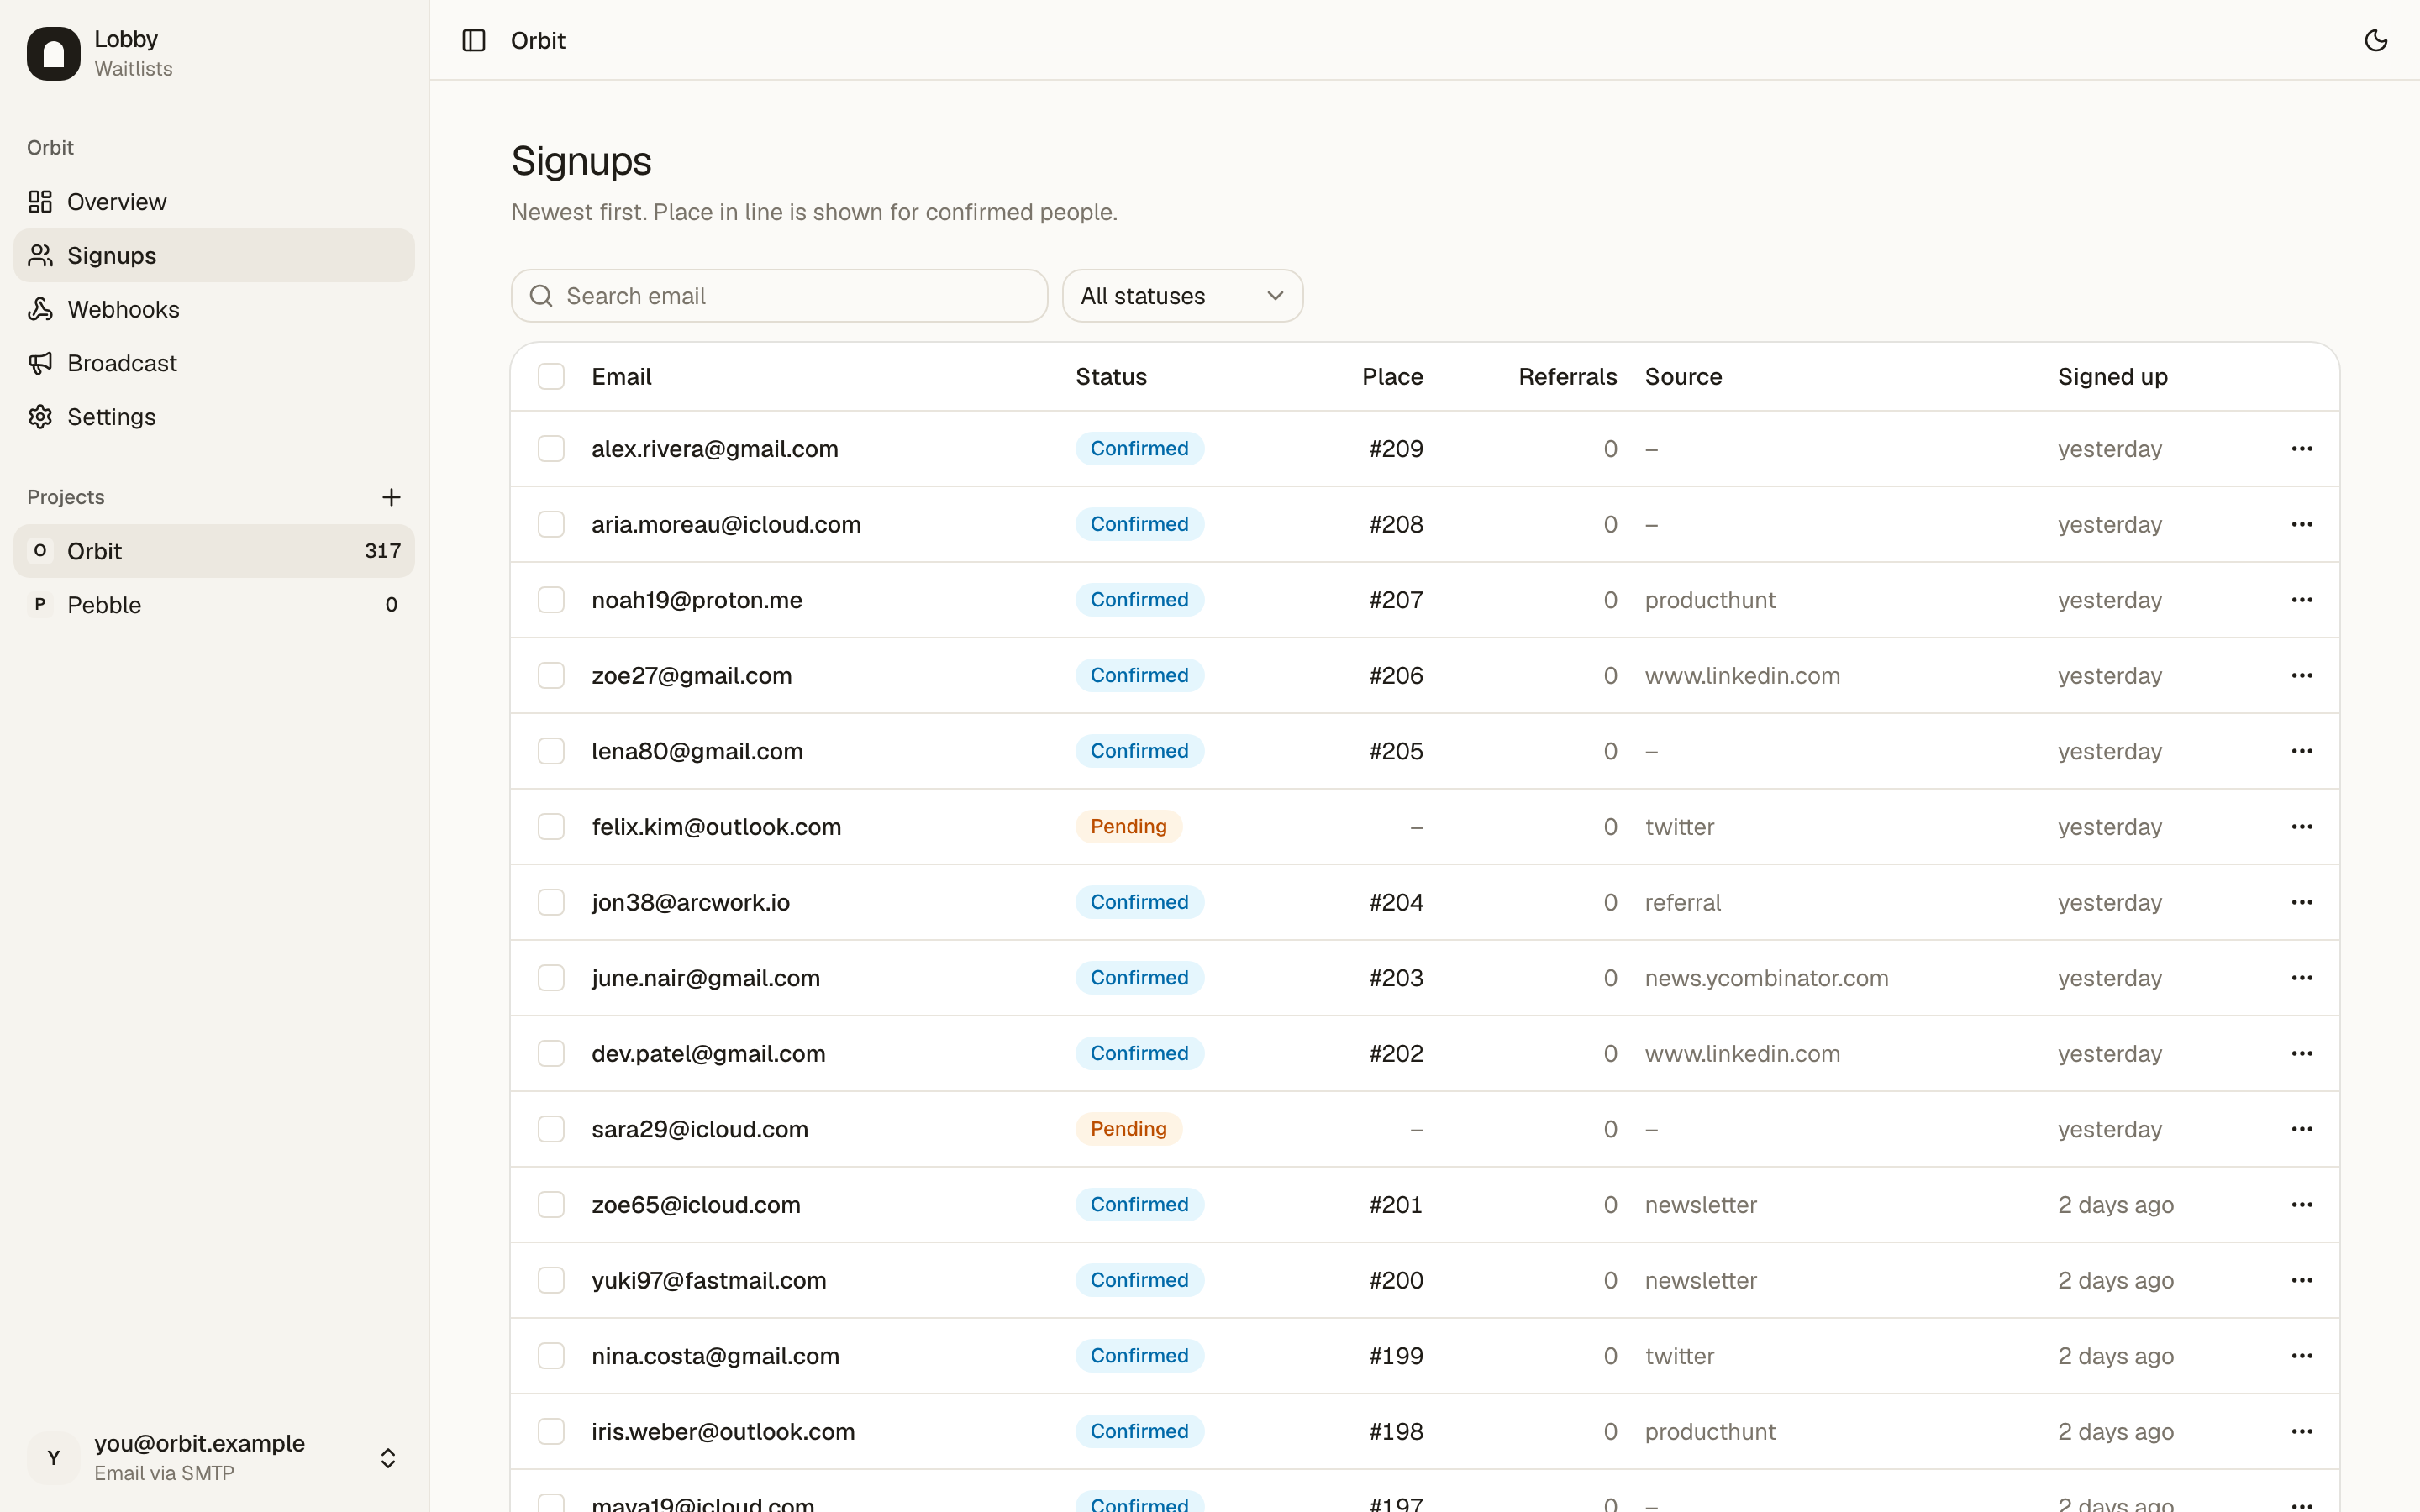Click the Status column header
The image size is (2420, 1512).
pos(1111,377)
